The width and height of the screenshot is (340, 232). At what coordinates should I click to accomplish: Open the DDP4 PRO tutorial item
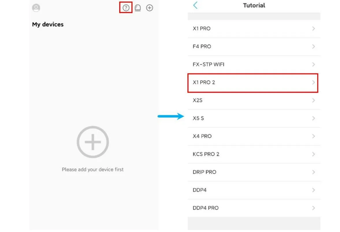[206, 208]
